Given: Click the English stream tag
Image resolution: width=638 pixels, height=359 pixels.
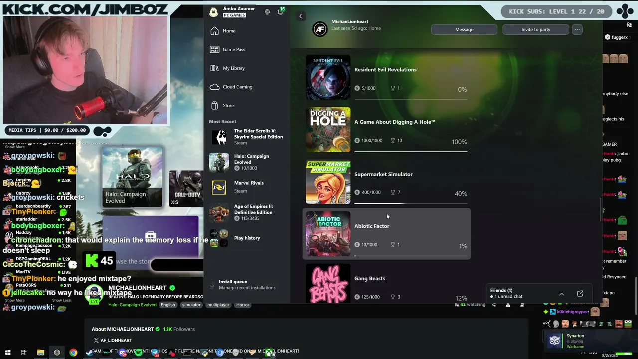Looking at the screenshot, I should pos(168,305).
